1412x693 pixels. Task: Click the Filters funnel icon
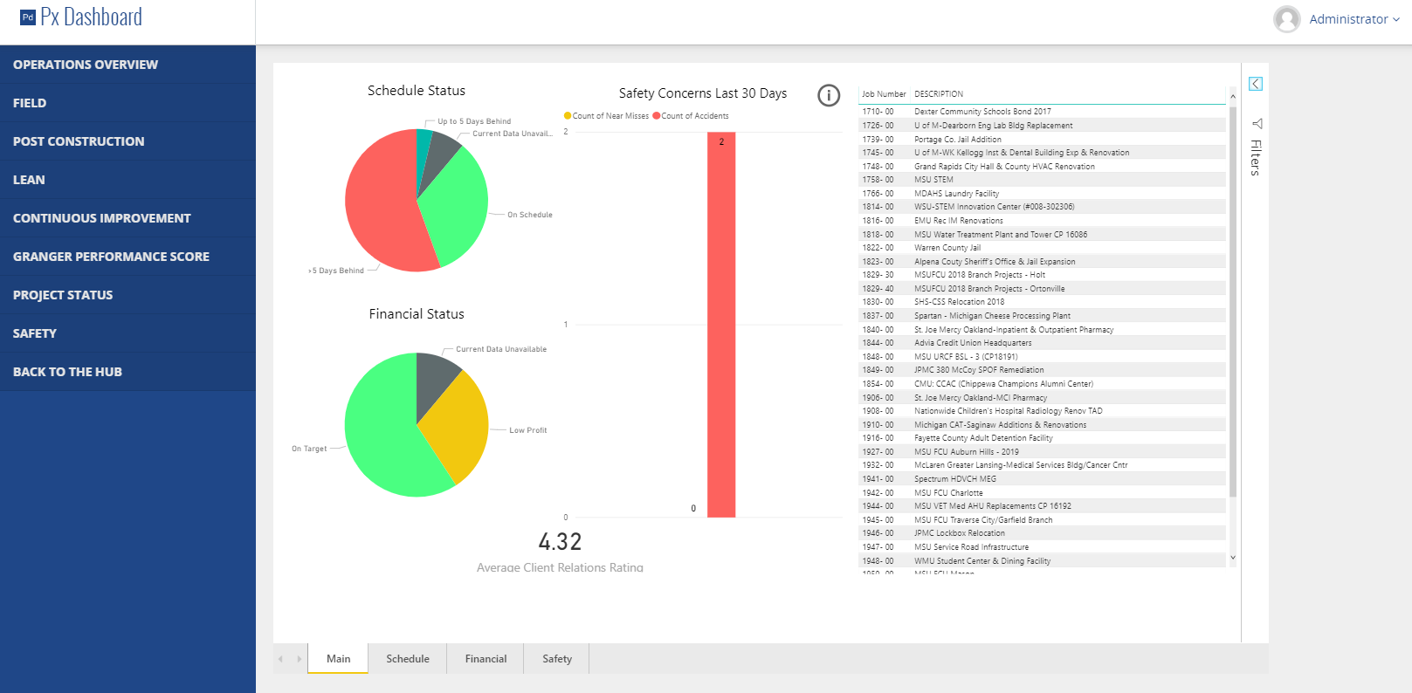[1257, 124]
